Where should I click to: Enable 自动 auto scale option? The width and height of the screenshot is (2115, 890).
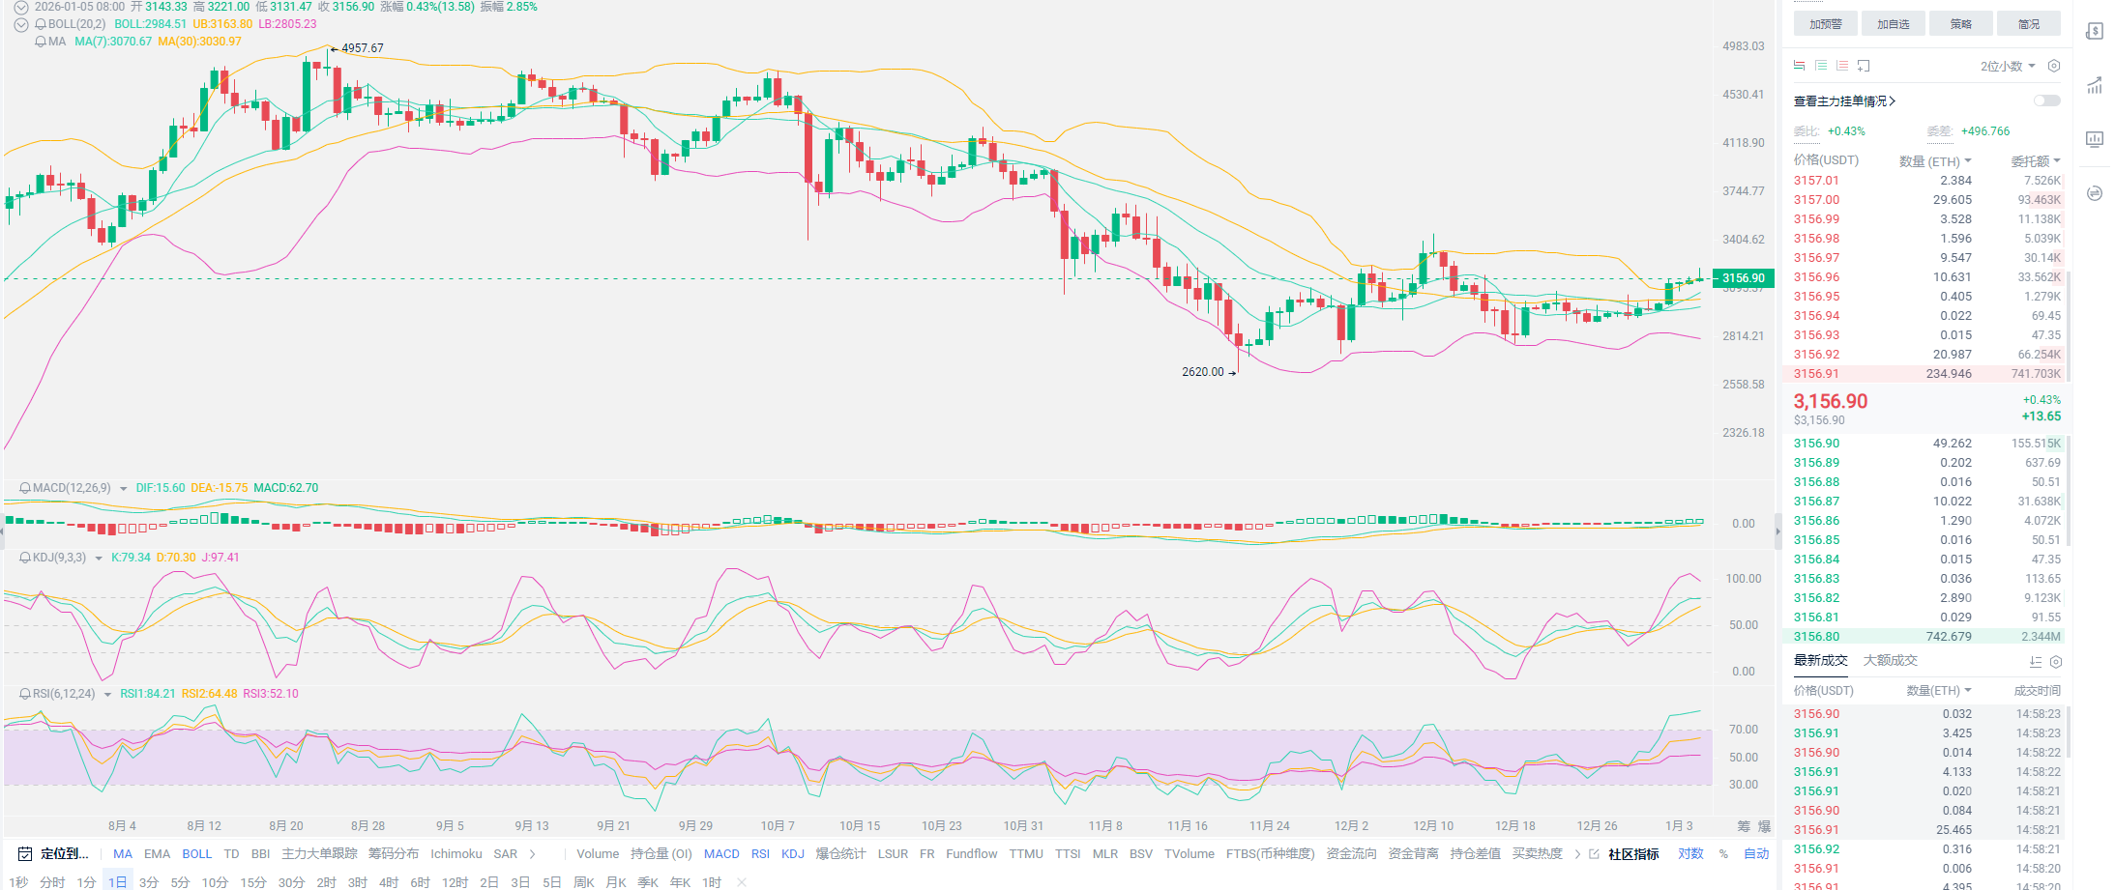pos(1755,854)
